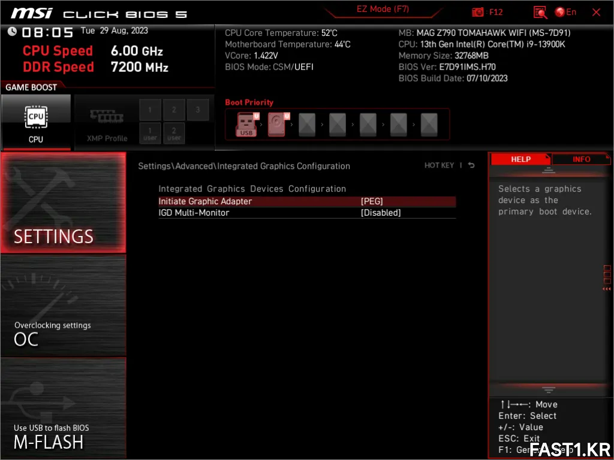
Task: Close the BIOS with X icon
Action: [x=596, y=12]
